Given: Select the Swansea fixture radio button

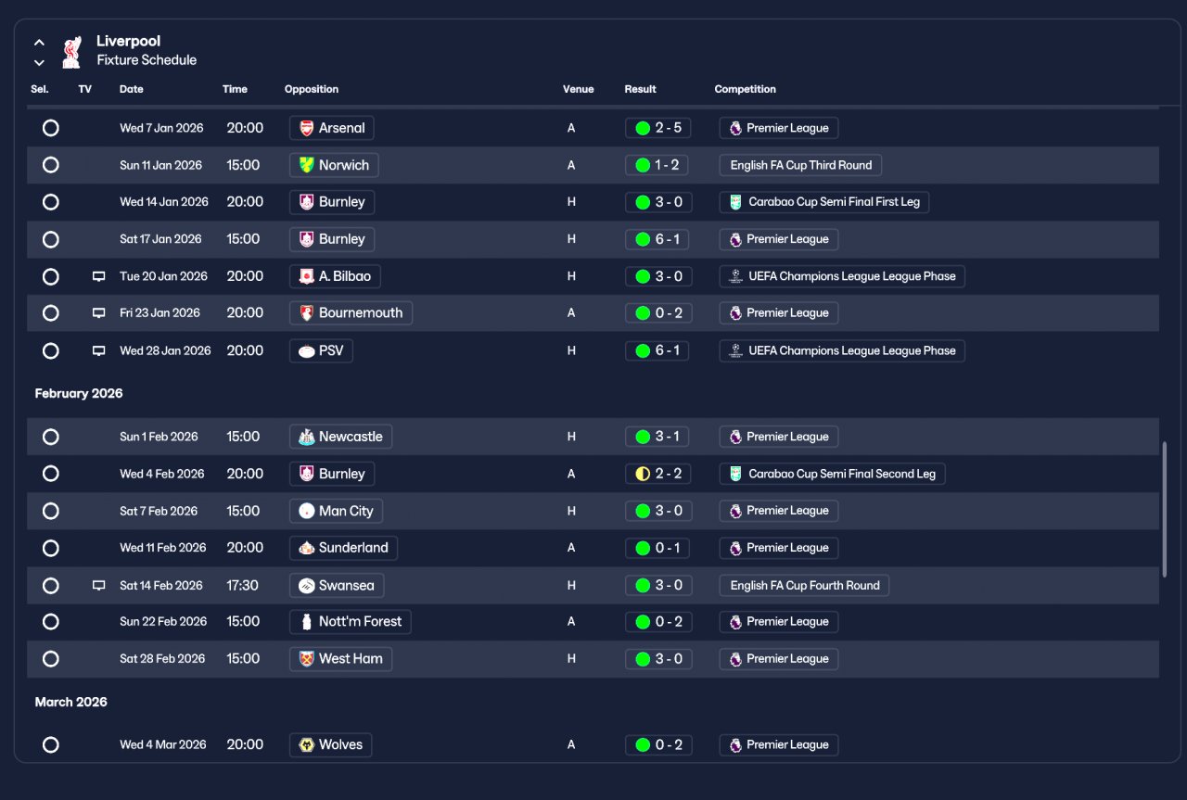Looking at the screenshot, I should click(51, 586).
